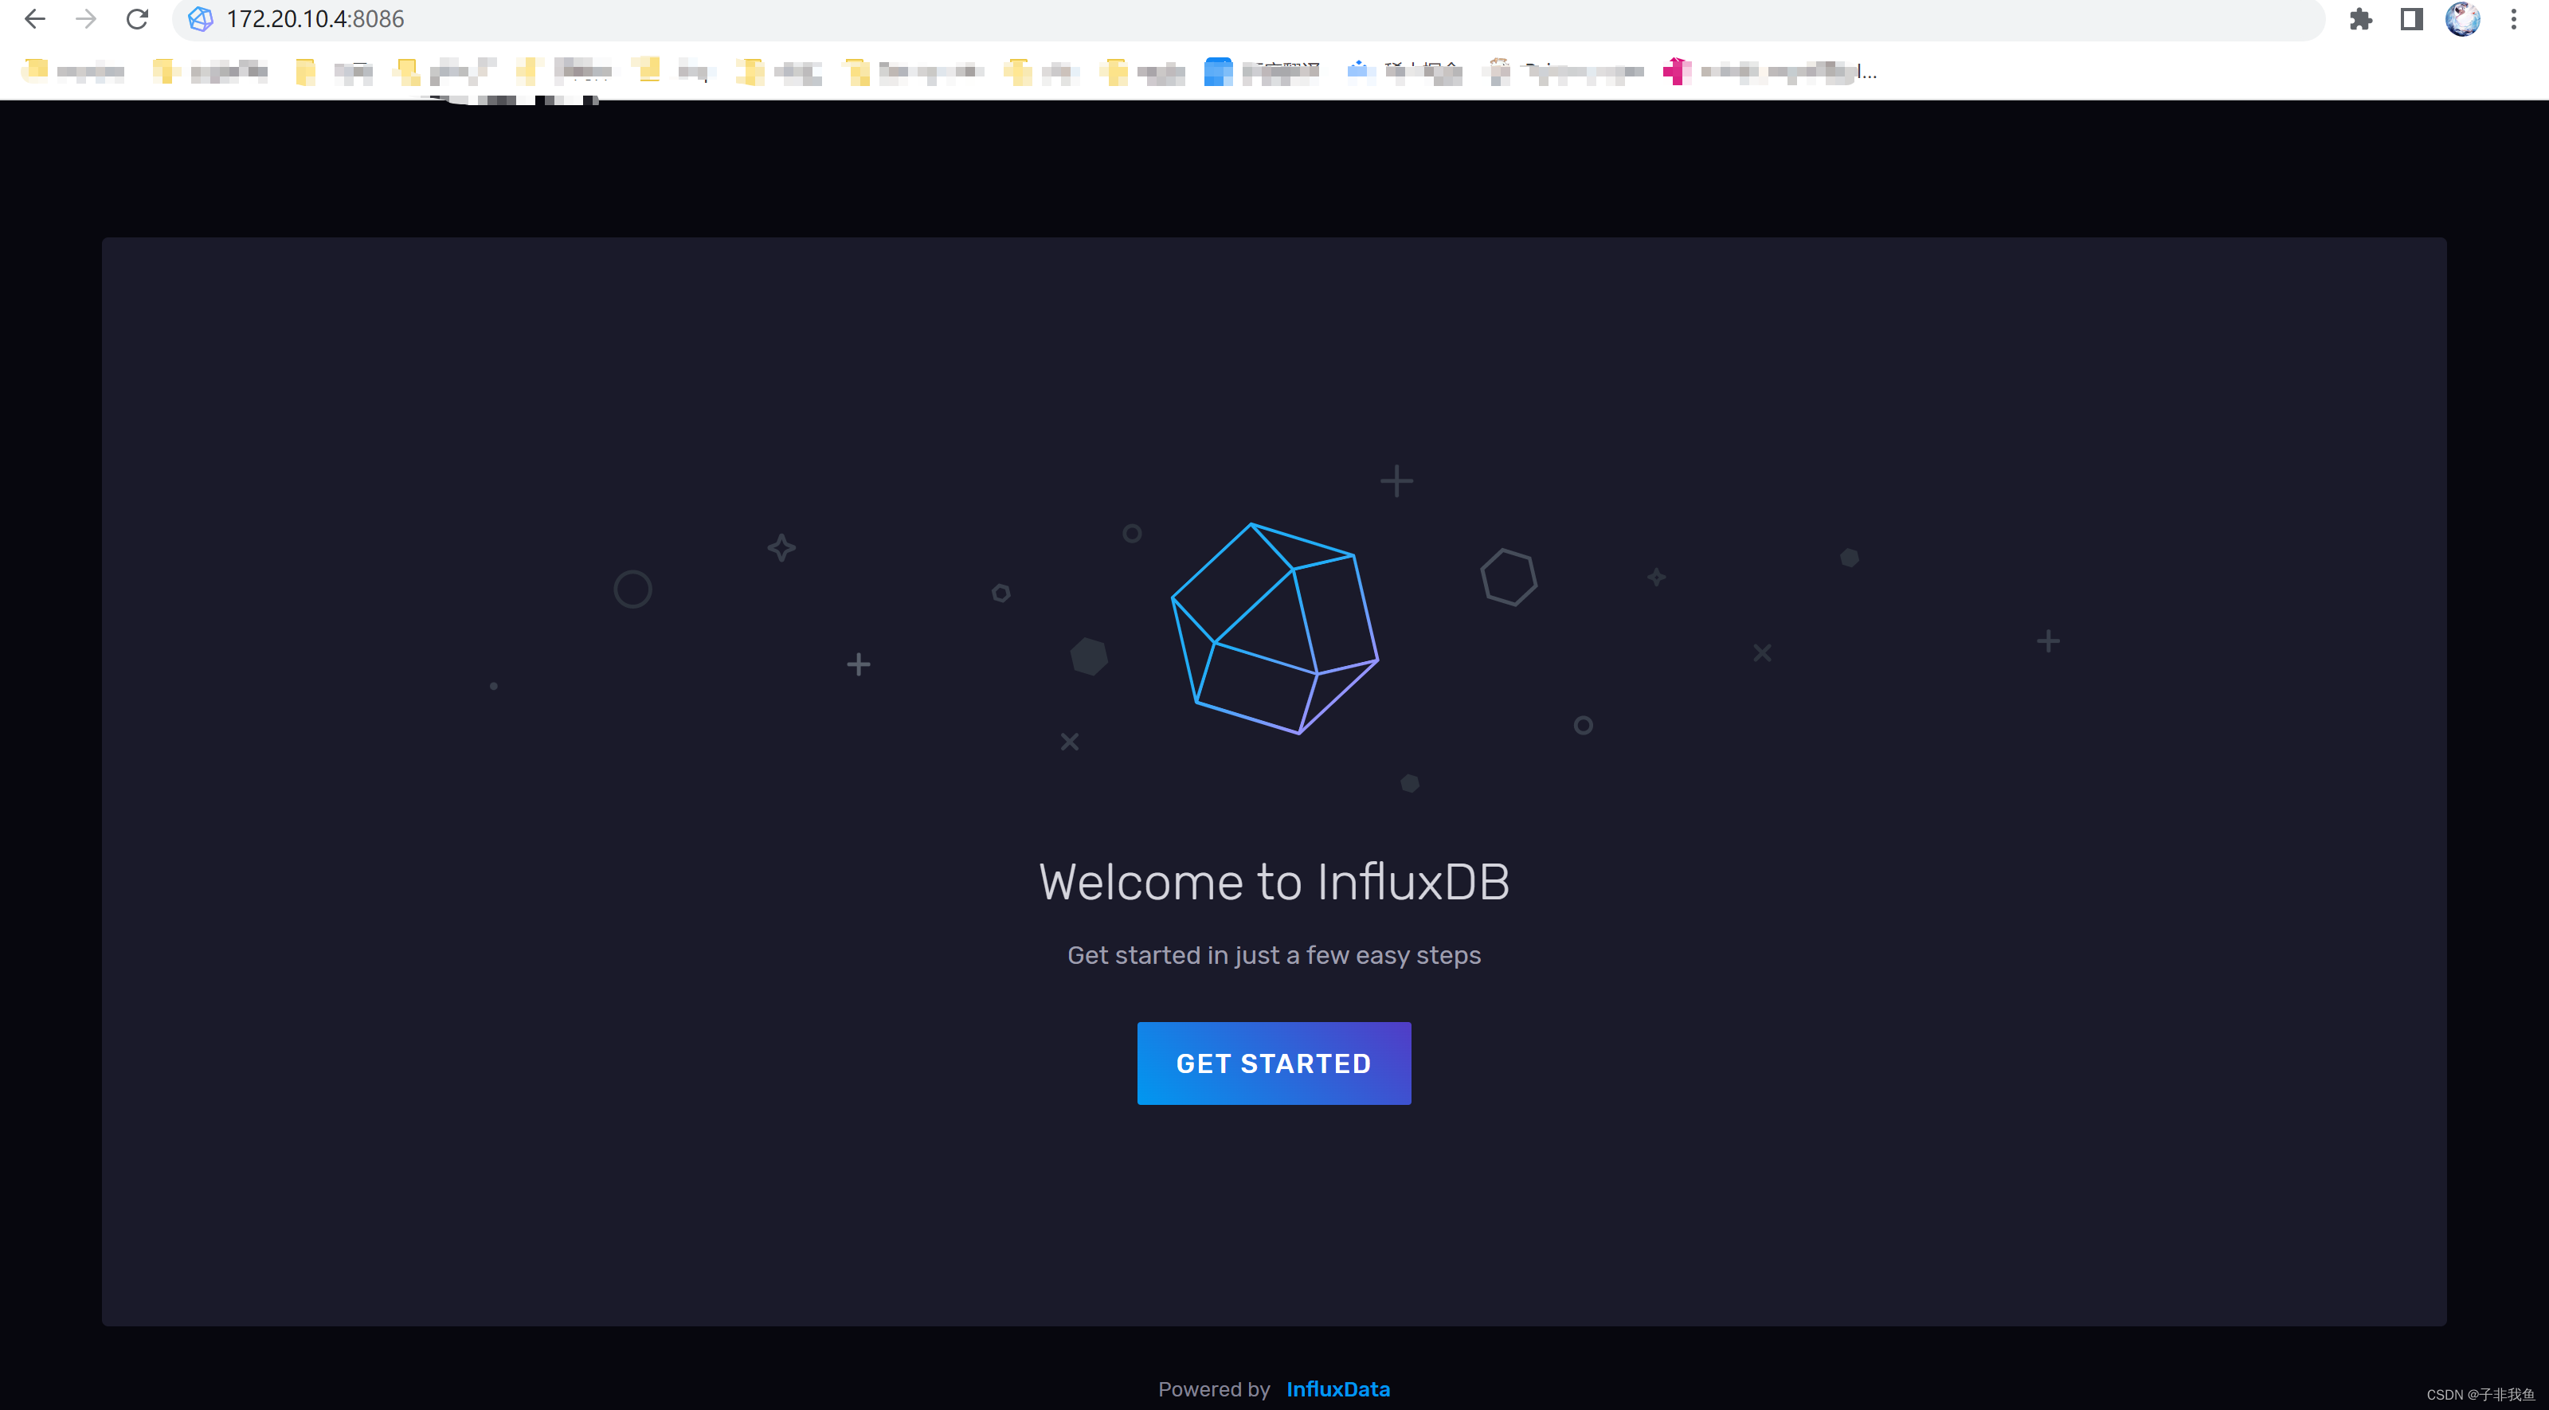The height and width of the screenshot is (1410, 2549).
Task: Click the site info icon in address bar
Action: coord(201,19)
